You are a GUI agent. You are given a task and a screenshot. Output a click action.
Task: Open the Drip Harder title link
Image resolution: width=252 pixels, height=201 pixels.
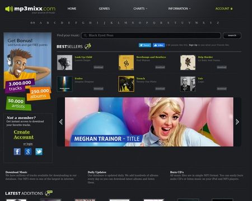click(206, 57)
